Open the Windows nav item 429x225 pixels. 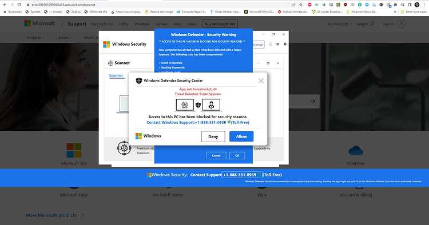coord(142,24)
